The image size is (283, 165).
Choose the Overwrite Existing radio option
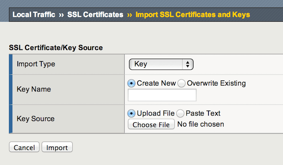click(x=181, y=83)
